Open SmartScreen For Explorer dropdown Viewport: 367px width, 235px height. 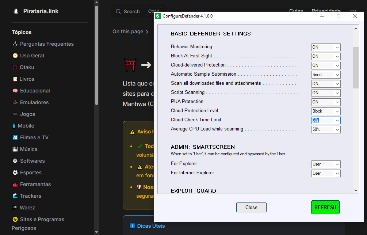pos(326,164)
